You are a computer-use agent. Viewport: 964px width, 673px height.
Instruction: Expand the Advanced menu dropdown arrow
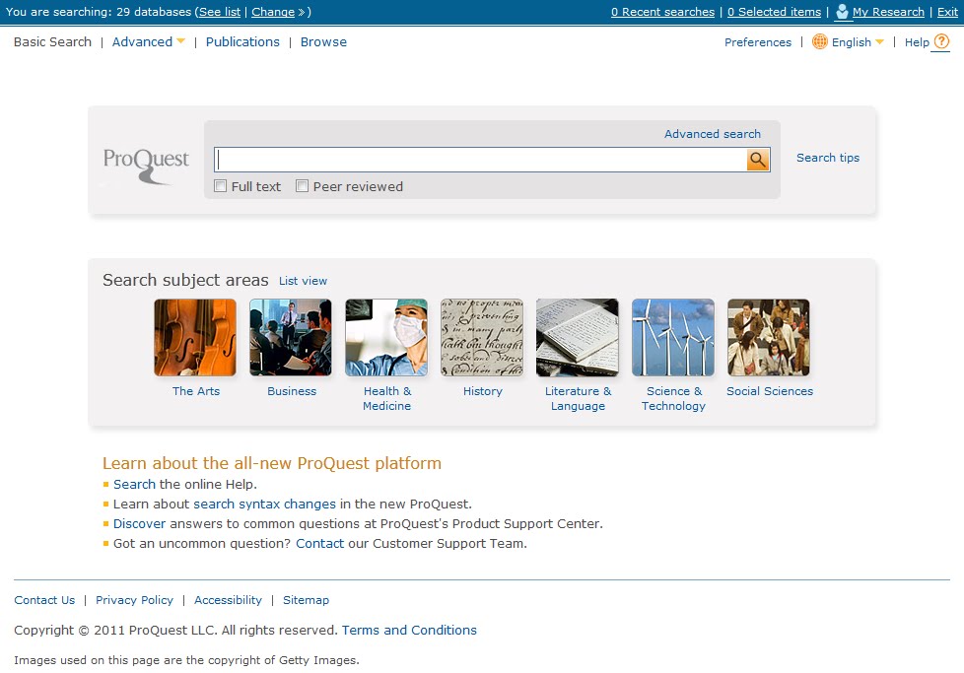(x=180, y=41)
